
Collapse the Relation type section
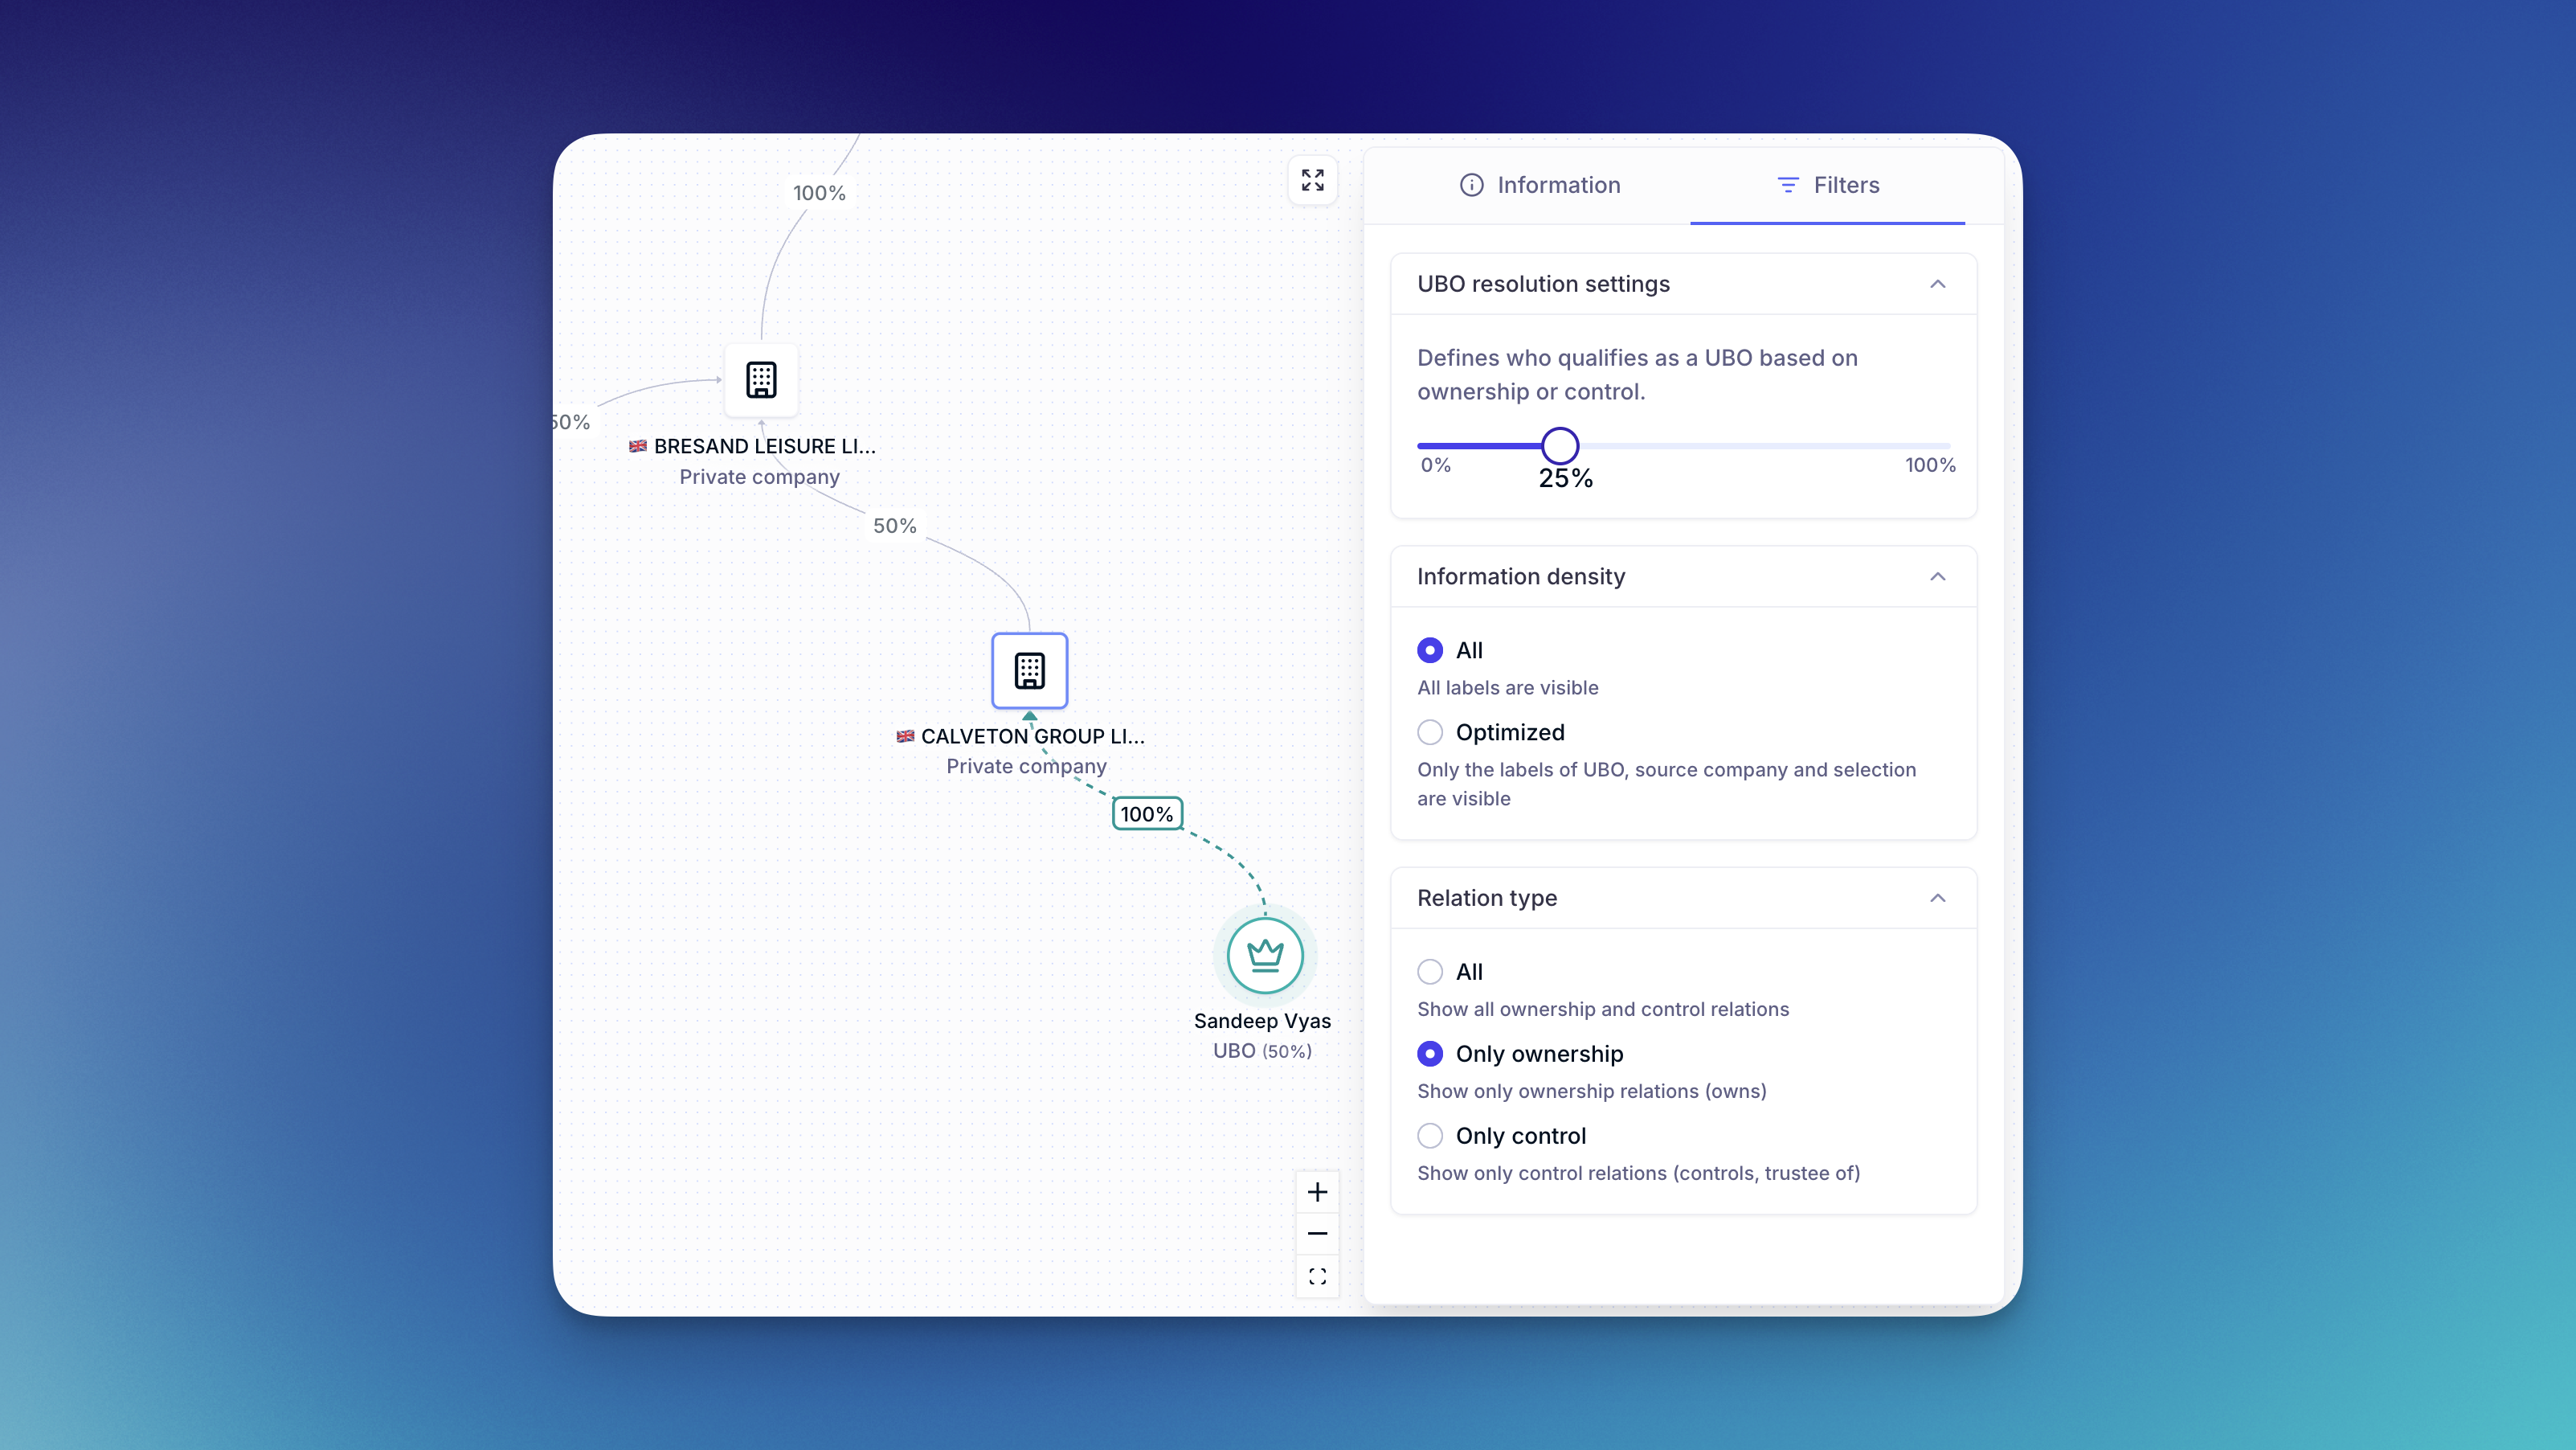pos(1937,898)
